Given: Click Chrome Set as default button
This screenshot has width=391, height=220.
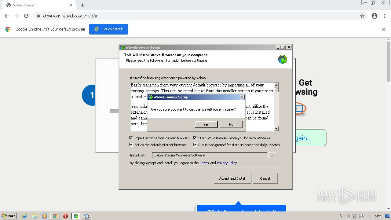Looking at the screenshot, I should pos(108,29).
